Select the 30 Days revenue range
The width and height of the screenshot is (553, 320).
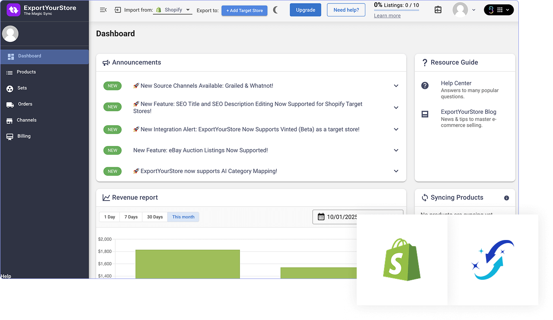[x=155, y=217]
